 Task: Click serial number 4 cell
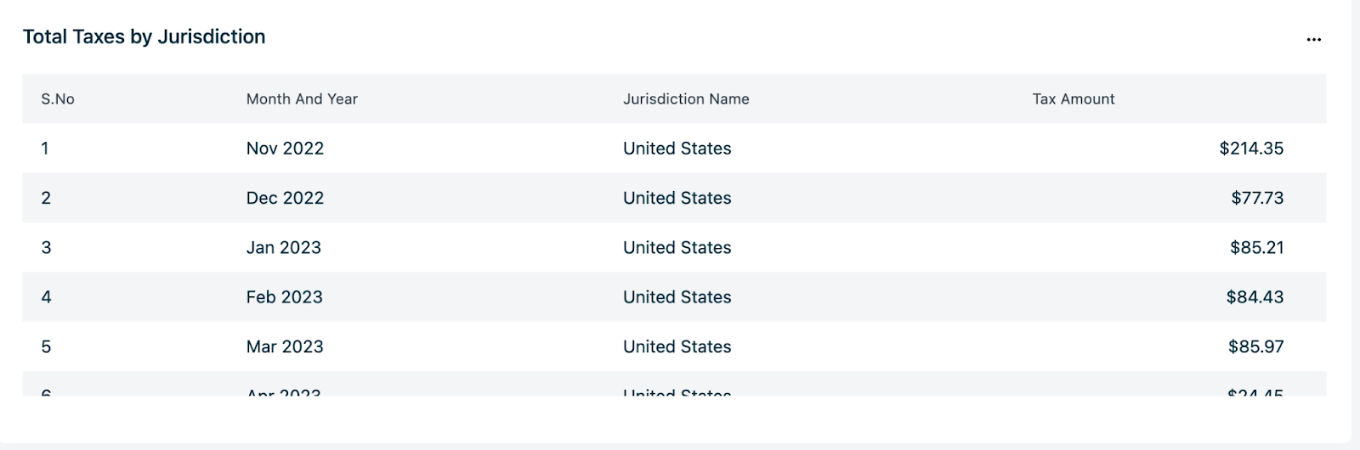(x=46, y=297)
